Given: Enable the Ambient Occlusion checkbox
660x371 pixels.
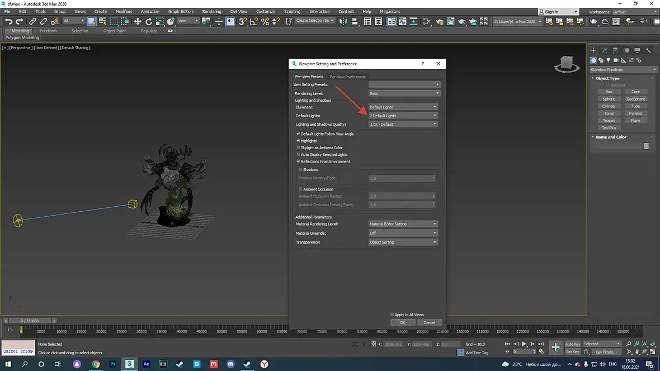Looking at the screenshot, I should pyautogui.click(x=300, y=189).
